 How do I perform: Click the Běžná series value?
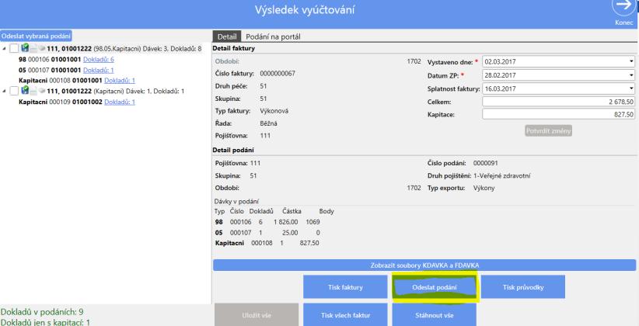pos(268,123)
